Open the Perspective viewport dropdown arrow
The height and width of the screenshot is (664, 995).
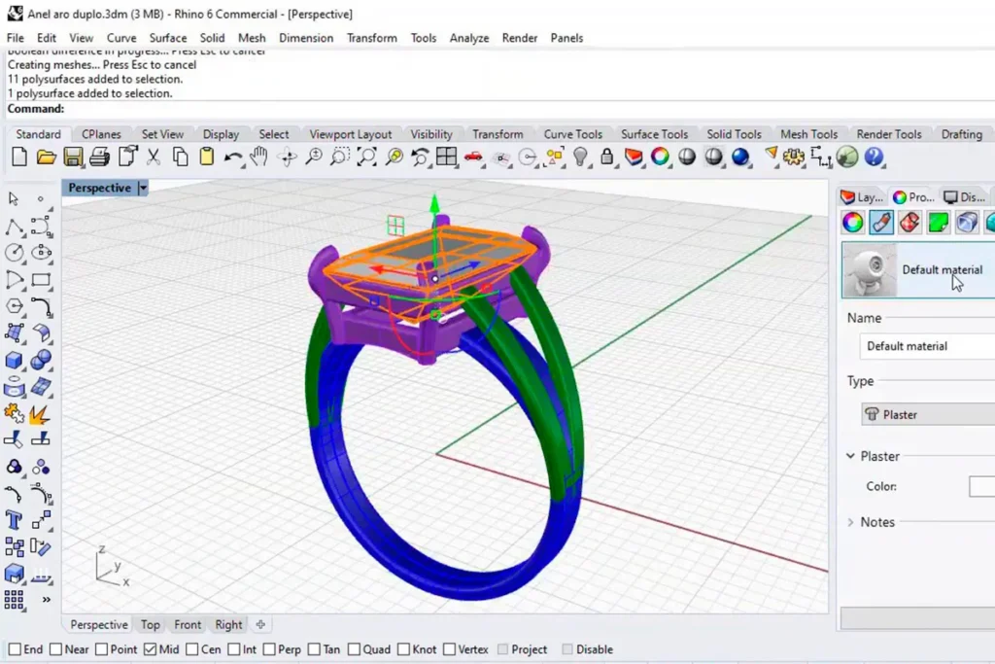point(143,189)
